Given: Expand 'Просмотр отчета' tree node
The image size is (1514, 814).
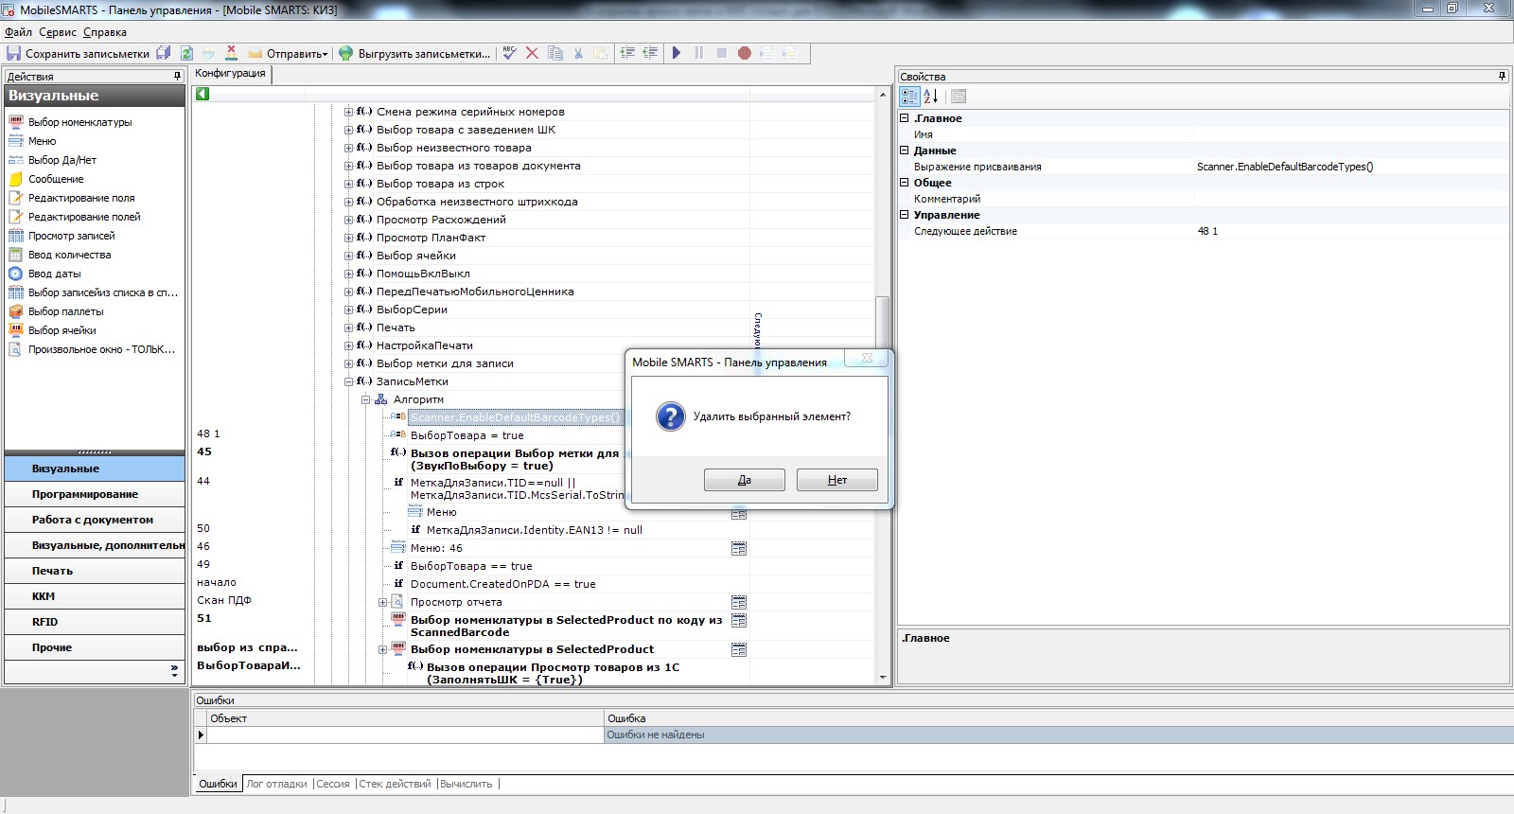Looking at the screenshot, I should point(382,602).
